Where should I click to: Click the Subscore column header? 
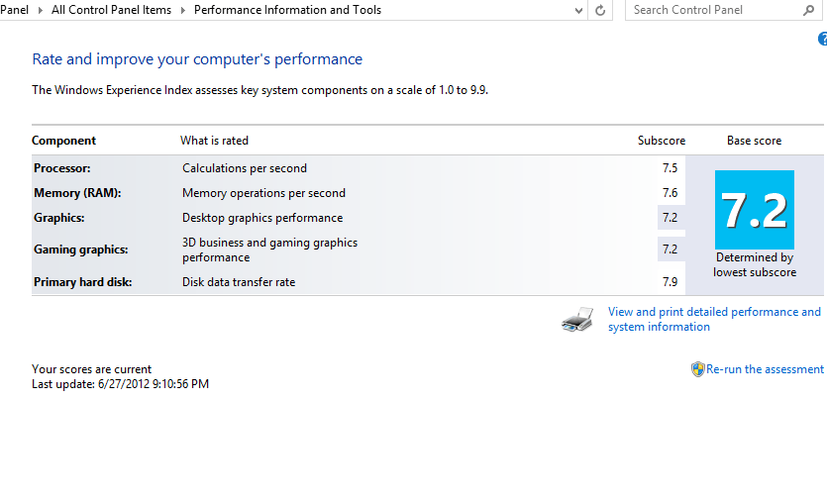(x=662, y=141)
